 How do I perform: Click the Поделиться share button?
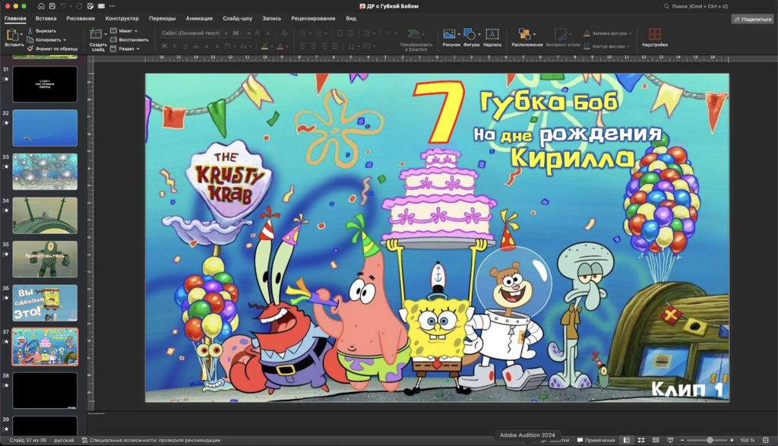[753, 19]
